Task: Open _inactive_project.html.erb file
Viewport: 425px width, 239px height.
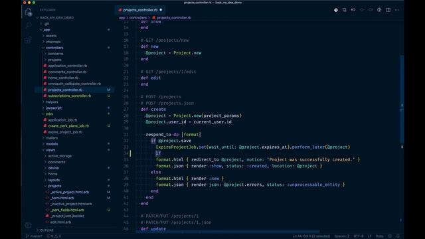Action: click(x=71, y=204)
